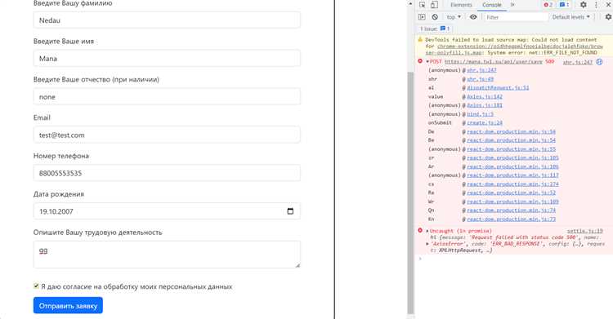Open the top context dropdown
This screenshot has width=613, height=319.
[x=454, y=17]
